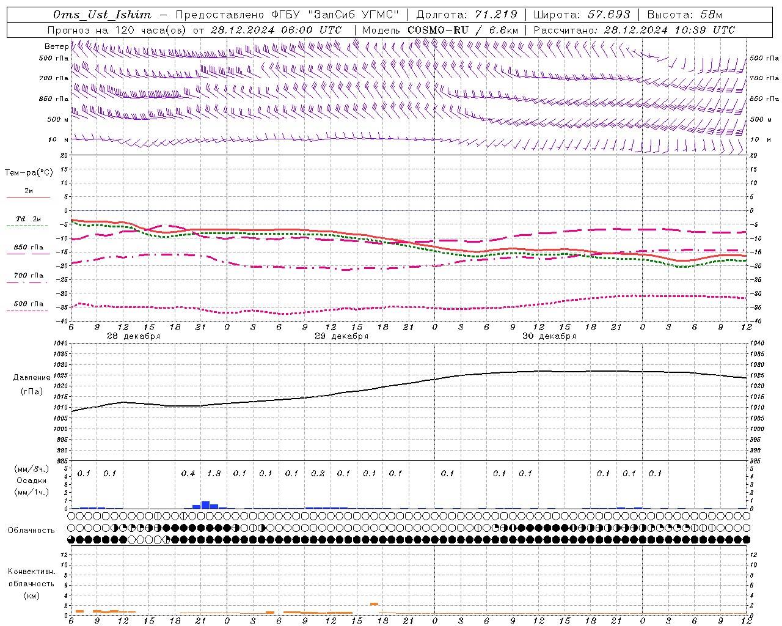Click the Ветер wind panel label
The image size is (782, 626).
tap(56, 46)
